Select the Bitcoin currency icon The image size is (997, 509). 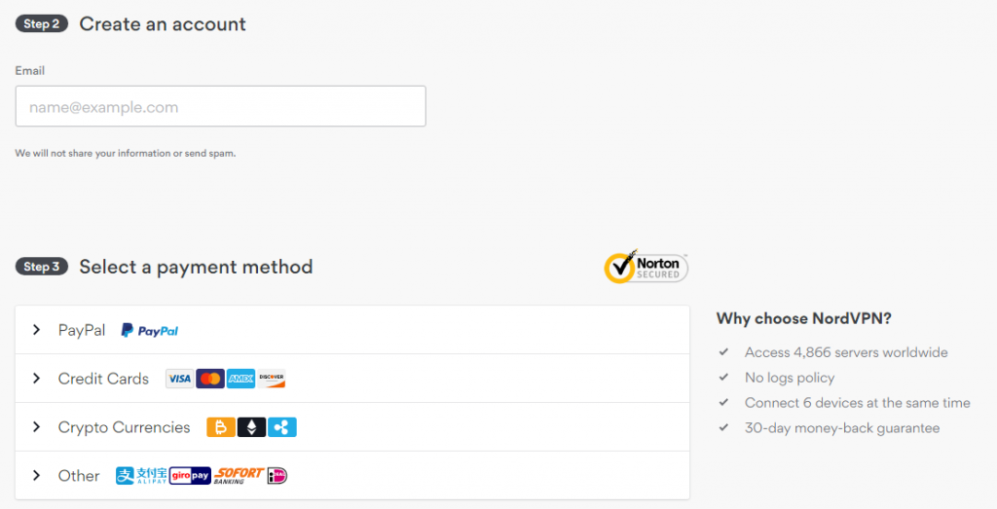(x=221, y=427)
